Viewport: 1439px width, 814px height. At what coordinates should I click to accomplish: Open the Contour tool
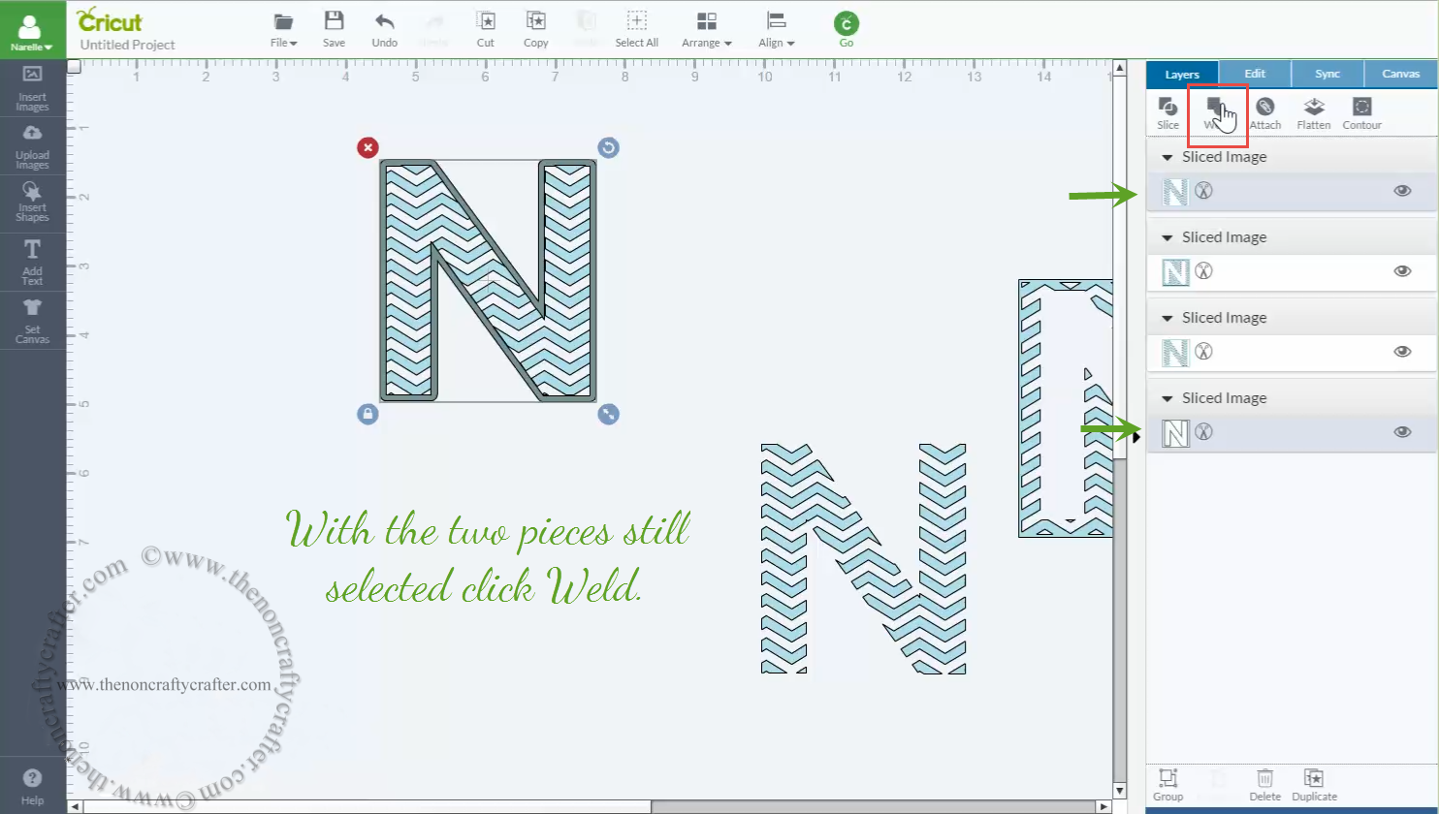1361,112
